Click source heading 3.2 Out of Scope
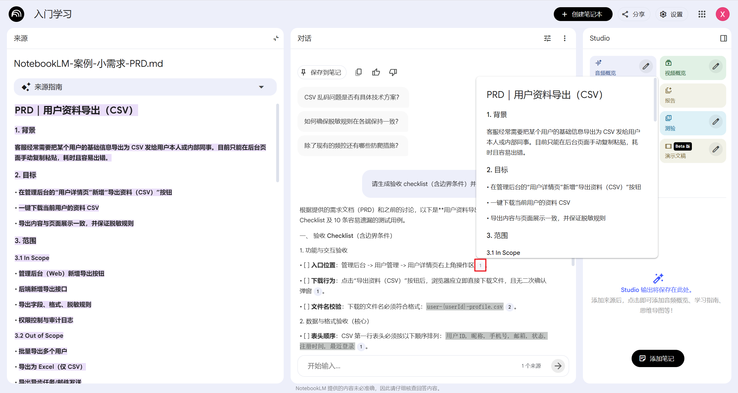 point(39,335)
